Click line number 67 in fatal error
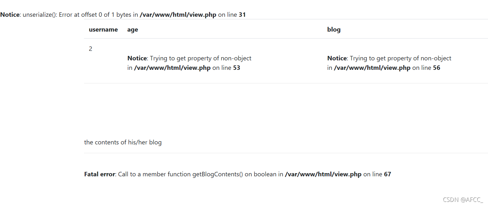This screenshot has width=488, height=206. coord(388,174)
